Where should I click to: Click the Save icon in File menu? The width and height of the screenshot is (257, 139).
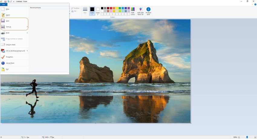[3, 21]
